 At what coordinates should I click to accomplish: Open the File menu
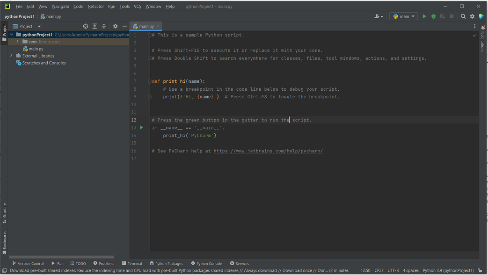point(19,7)
